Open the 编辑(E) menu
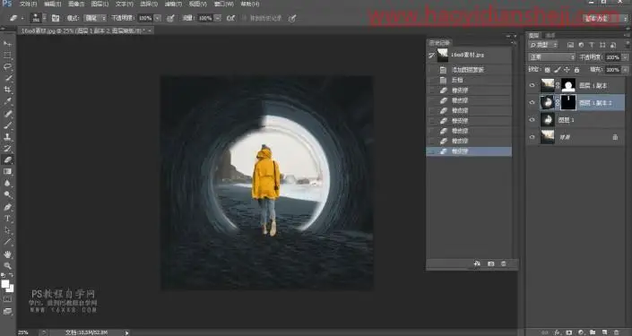The width and height of the screenshot is (632, 336). pyautogui.click(x=52, y=4)
